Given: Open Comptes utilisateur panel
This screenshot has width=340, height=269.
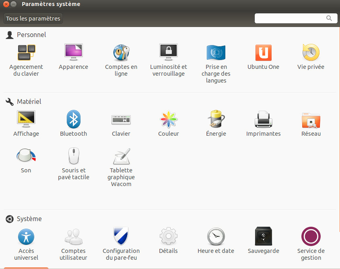Looking at the screenshot, I should point(74,244).
